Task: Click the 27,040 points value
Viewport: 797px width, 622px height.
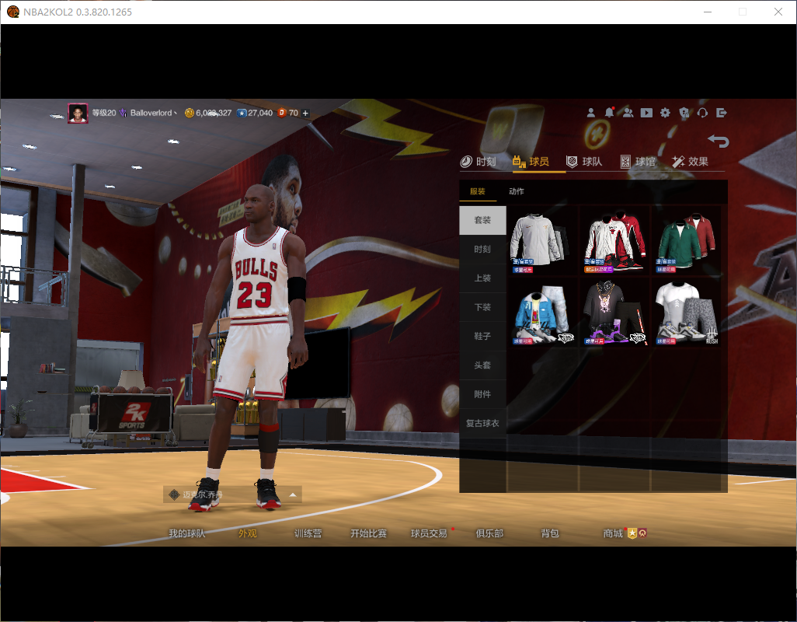Action: point(260,113)
